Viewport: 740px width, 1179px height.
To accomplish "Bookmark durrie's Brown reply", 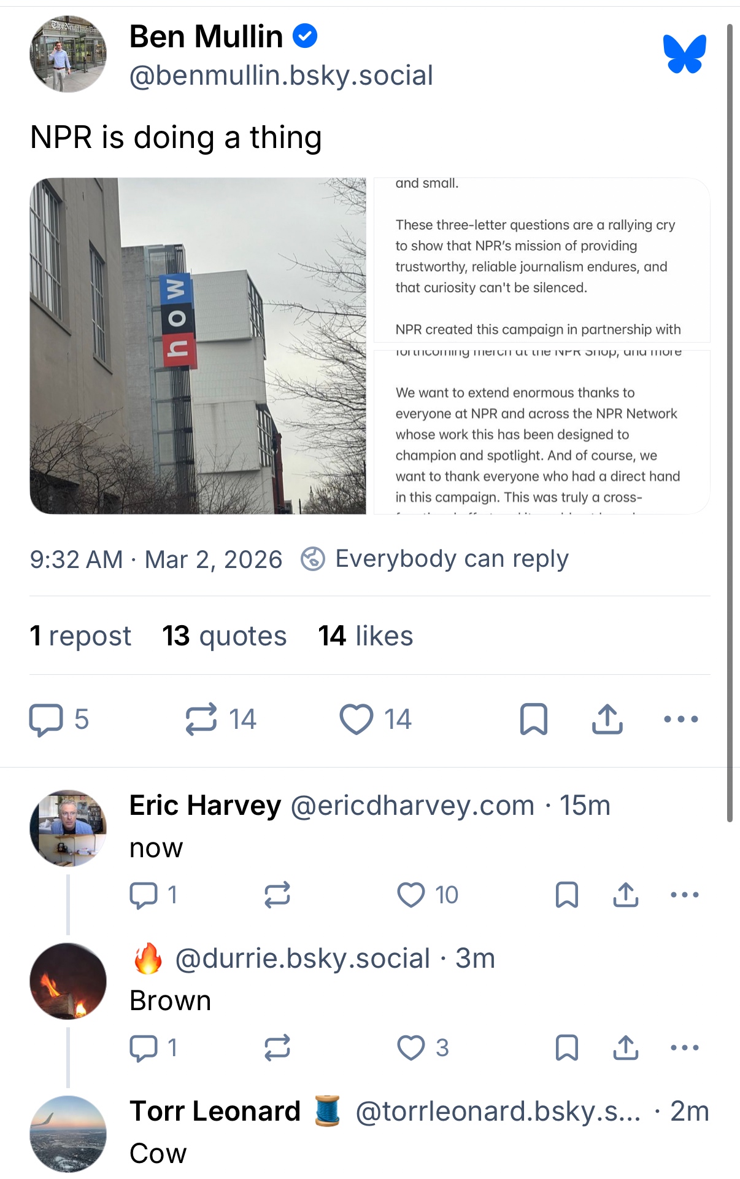I will click(567, 1048).
